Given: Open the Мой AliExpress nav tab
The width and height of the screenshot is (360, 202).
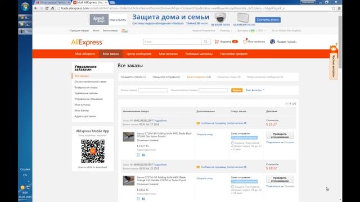Looking at the screenshot, I should tap(85, 54).
